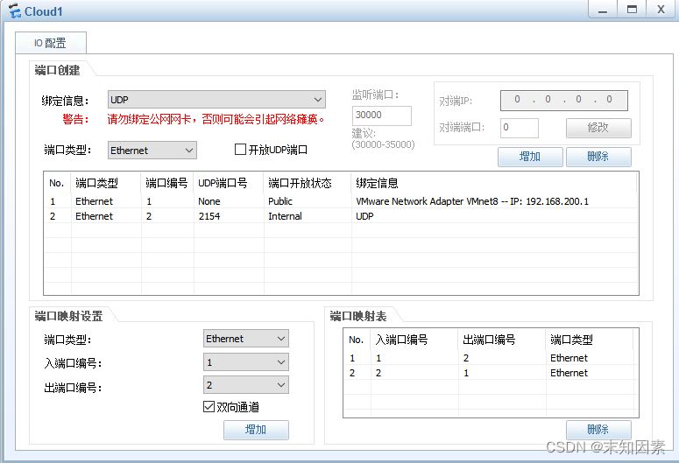
Task: Minimize the Cloud1 window
Action: 603,9
